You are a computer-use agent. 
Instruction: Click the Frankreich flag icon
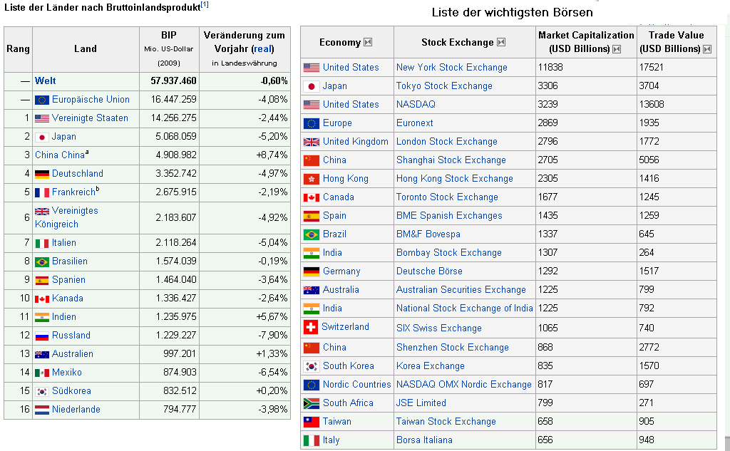pos(42,192)
